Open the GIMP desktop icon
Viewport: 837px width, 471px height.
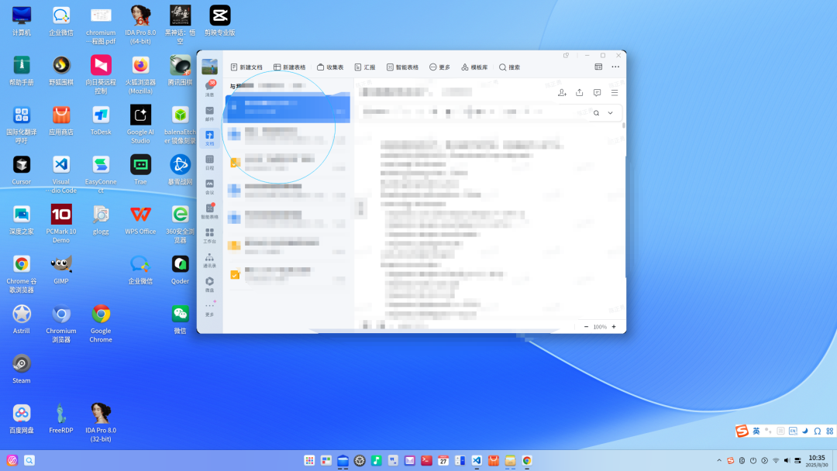tap(61, 270)
